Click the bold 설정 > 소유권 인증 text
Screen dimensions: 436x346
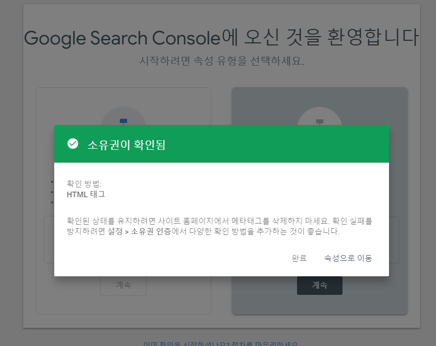coord(139,231)
